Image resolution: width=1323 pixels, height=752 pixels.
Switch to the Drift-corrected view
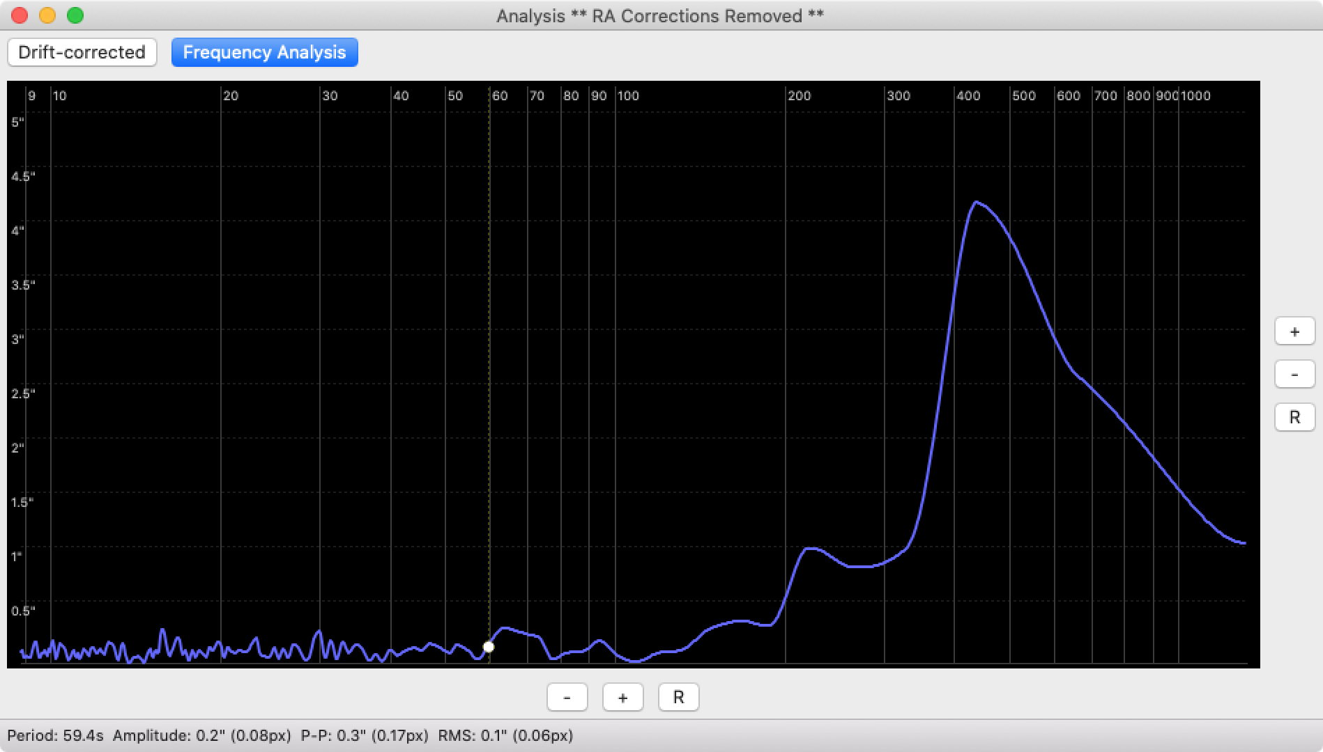click(x=82, y=52)
